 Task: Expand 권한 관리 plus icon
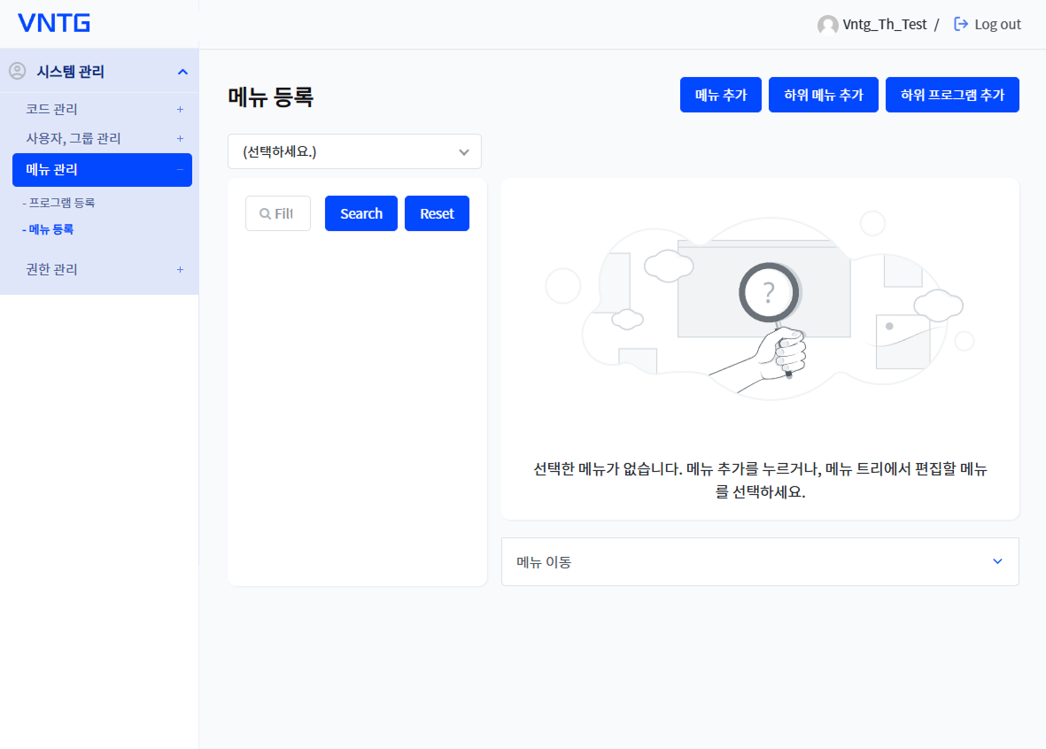tap(180, 269)
